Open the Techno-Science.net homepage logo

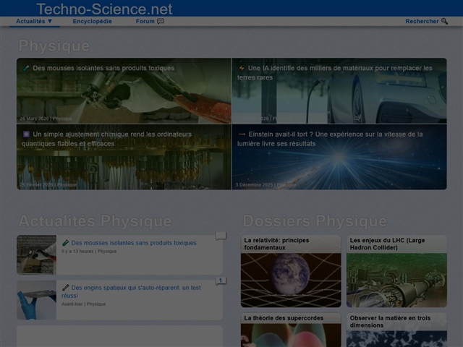click(x=104, y=9)
